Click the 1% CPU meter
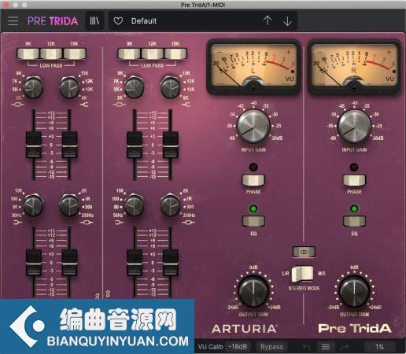Screen dimensions: 406x354 [379, 347]
